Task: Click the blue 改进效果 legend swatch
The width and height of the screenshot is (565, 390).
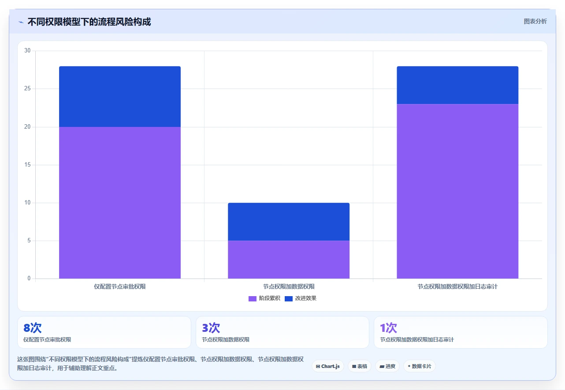Action: pos(289,298)
